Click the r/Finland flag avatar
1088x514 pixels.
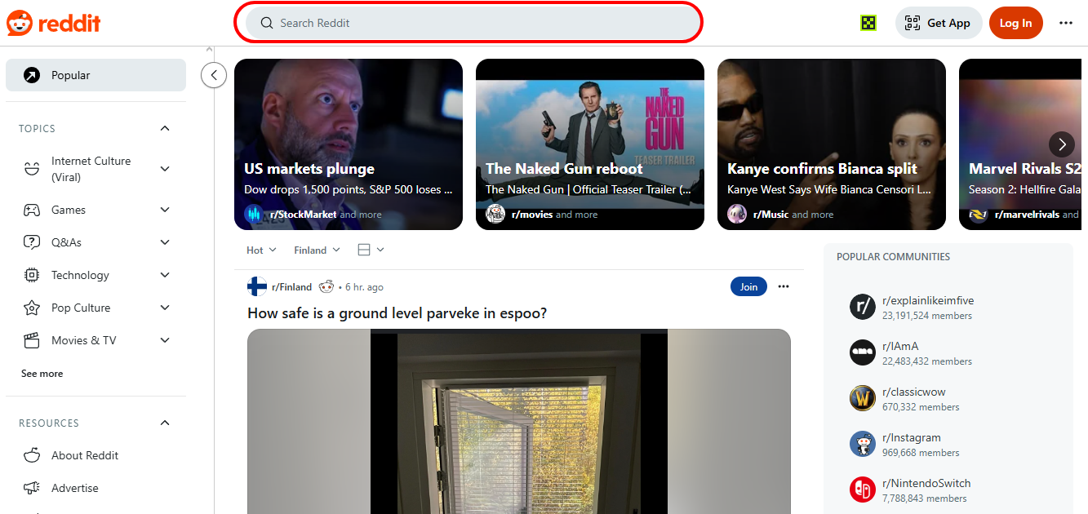pyautogui.click(x=257, y=286)
